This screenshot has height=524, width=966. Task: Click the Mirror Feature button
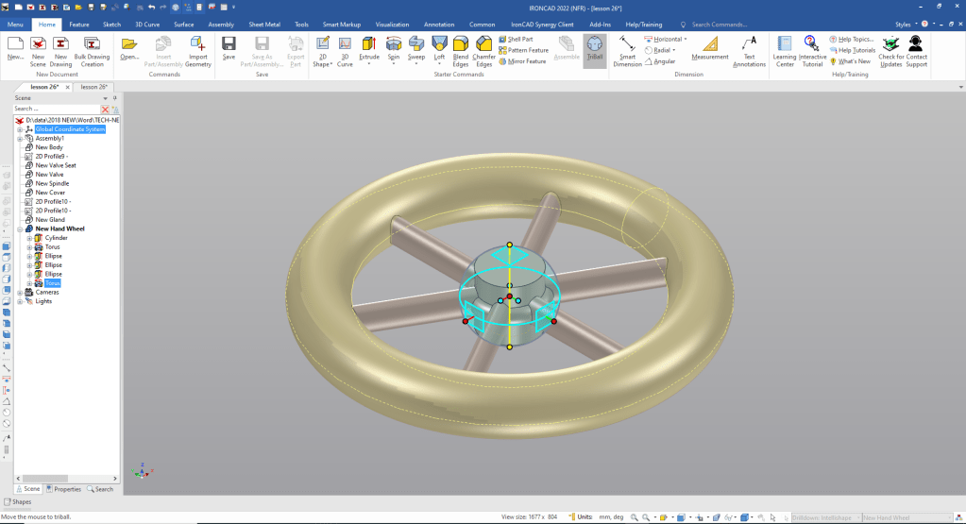[523, 61]
